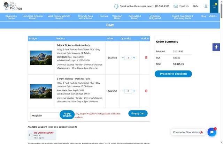Click the $85.80 tax value

click(177, 58)
